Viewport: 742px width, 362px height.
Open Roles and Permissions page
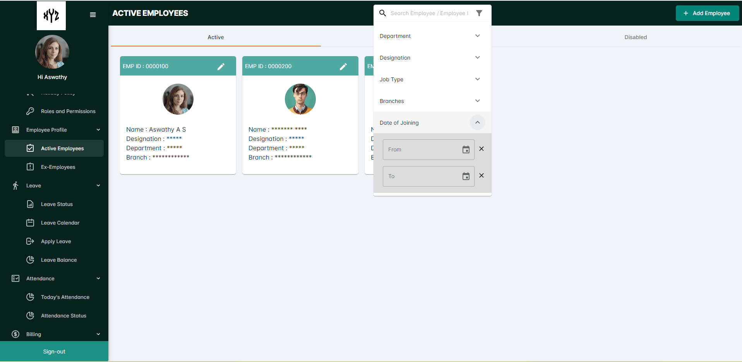68,111
